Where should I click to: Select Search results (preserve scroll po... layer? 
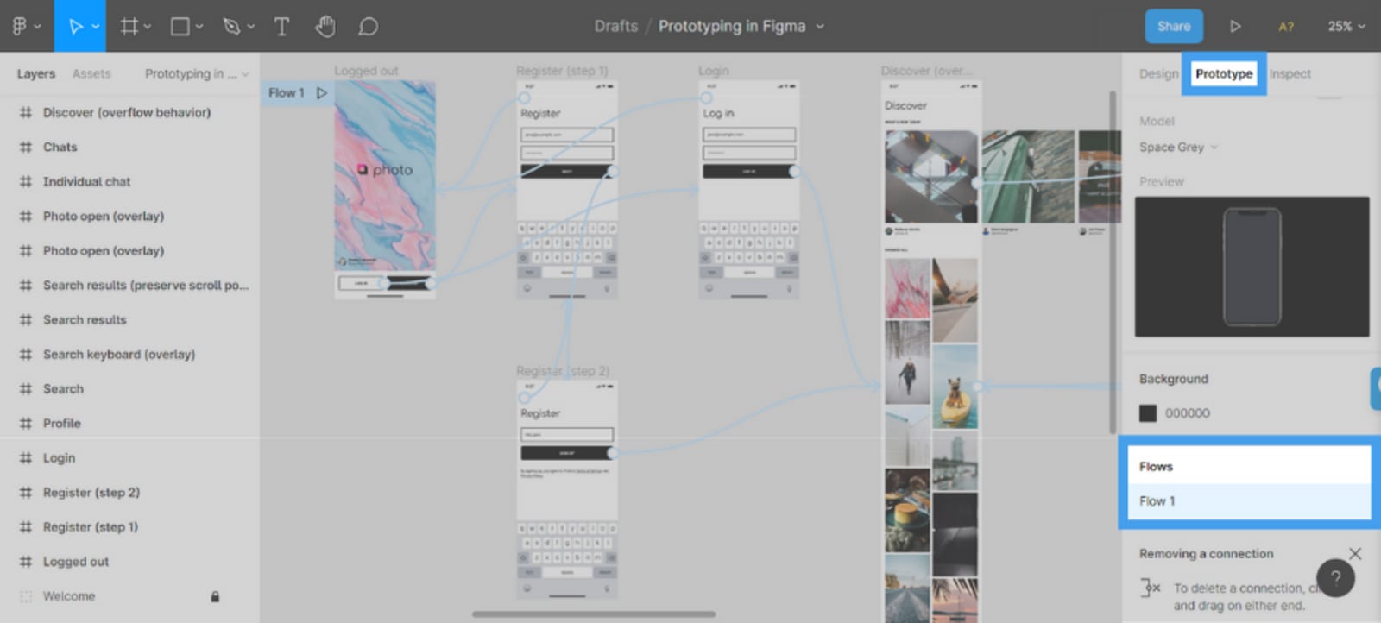point(146,285)
